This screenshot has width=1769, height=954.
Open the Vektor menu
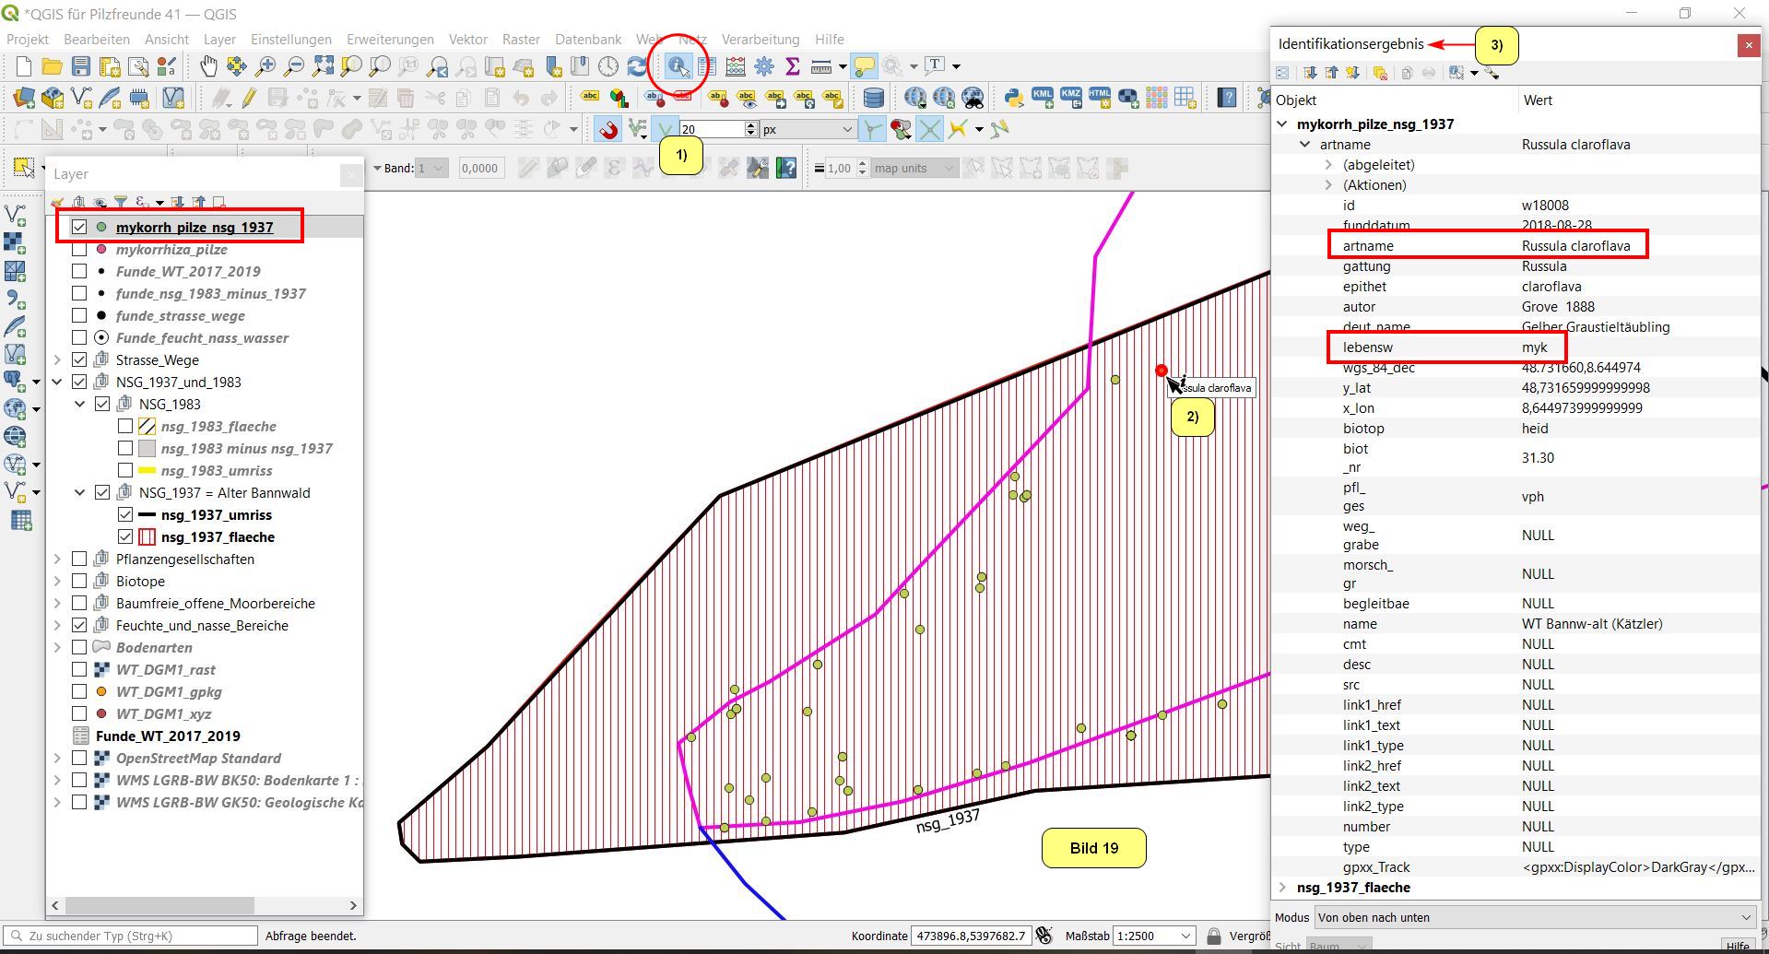467,40
